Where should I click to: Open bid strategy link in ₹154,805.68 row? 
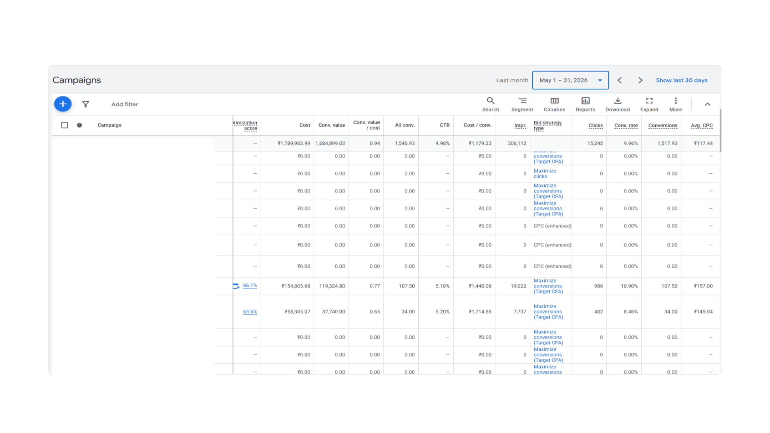[548, 286]
